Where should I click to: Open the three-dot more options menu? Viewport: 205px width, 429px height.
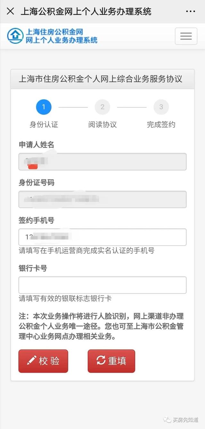[x=190, y=12]
